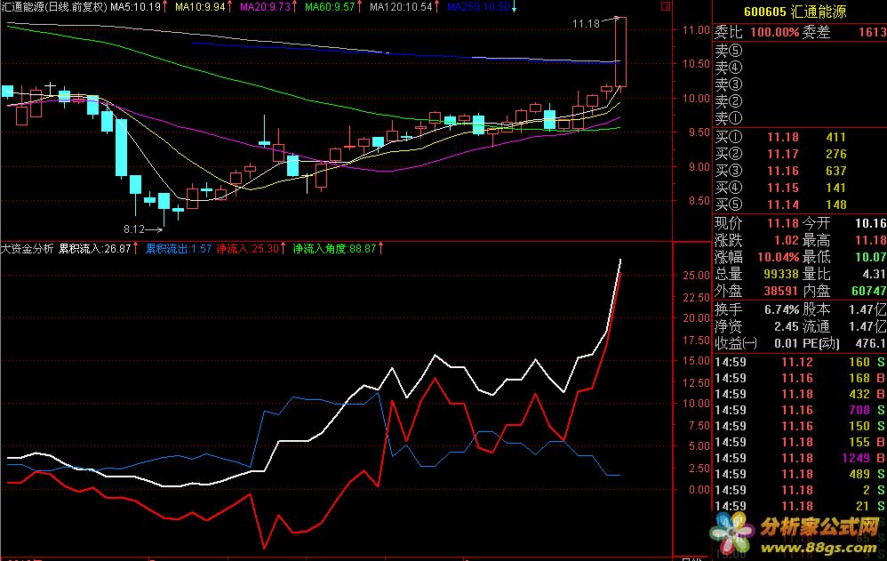This screenshot has height=561, width=887.
Task: Click the PE(动) value 476.1
Action: tap(871, 343)
